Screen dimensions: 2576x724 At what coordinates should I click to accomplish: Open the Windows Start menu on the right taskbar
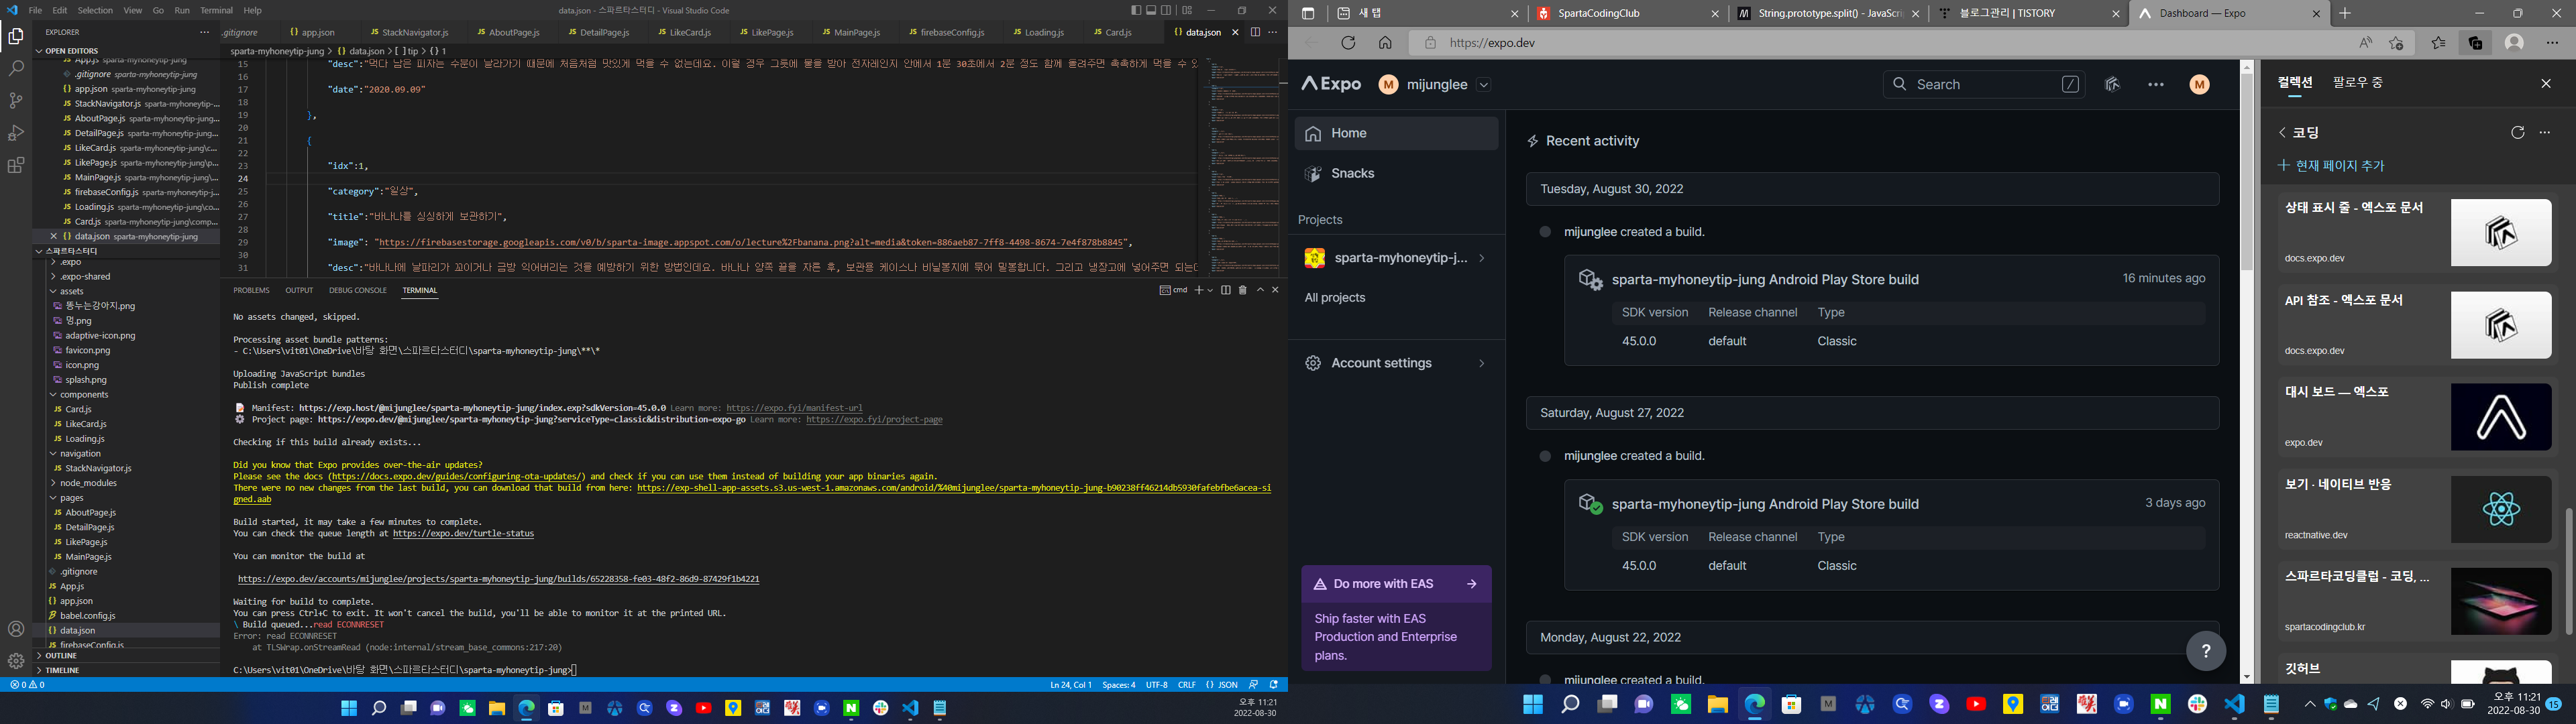[1533, 705]
